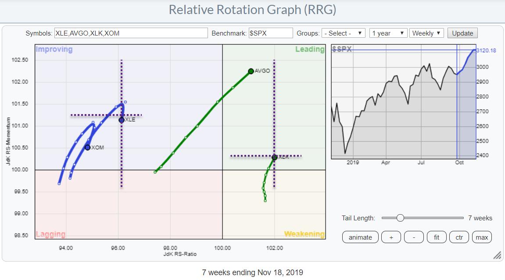Viewport: 505px width, 280px height.
Task: Zoom in with the plus button
Action: [x=390, y=237]
